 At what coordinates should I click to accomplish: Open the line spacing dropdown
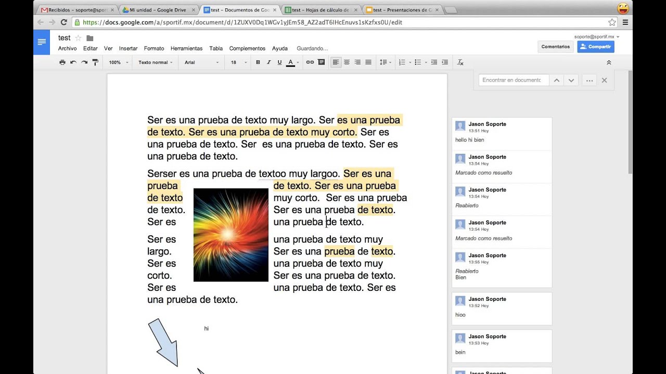point(386,62)
